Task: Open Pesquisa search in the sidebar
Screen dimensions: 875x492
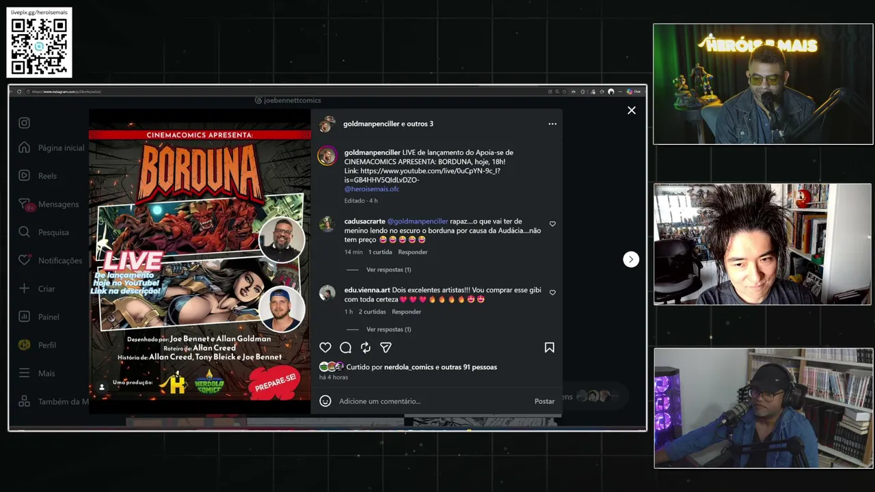Action: (44, 232)
